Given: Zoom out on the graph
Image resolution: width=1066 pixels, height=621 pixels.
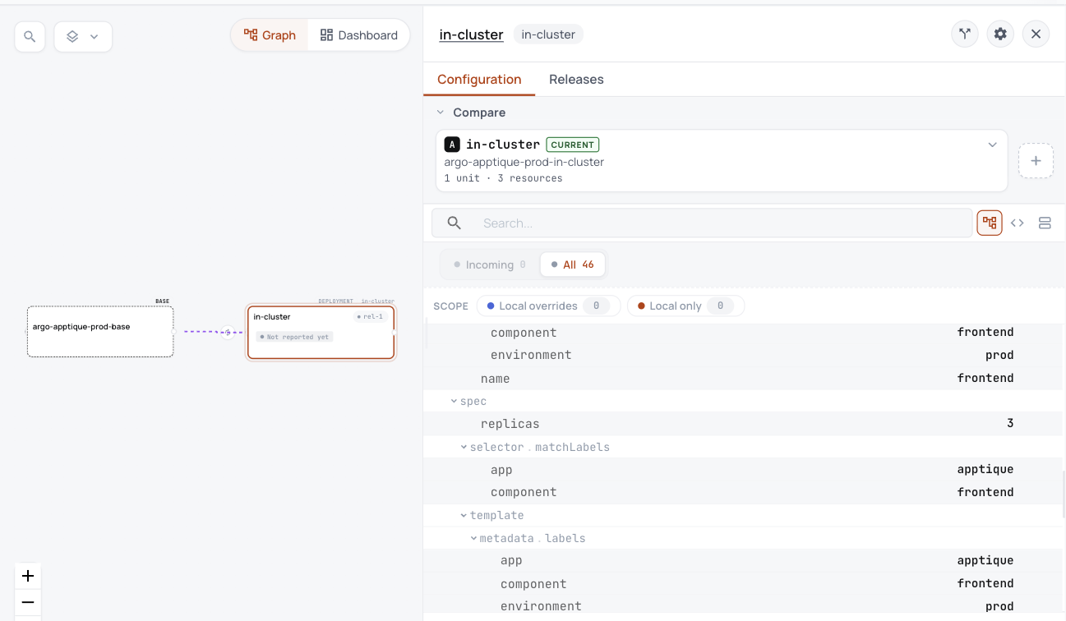Looking at the screenshot, I should [x=28, y=602].
